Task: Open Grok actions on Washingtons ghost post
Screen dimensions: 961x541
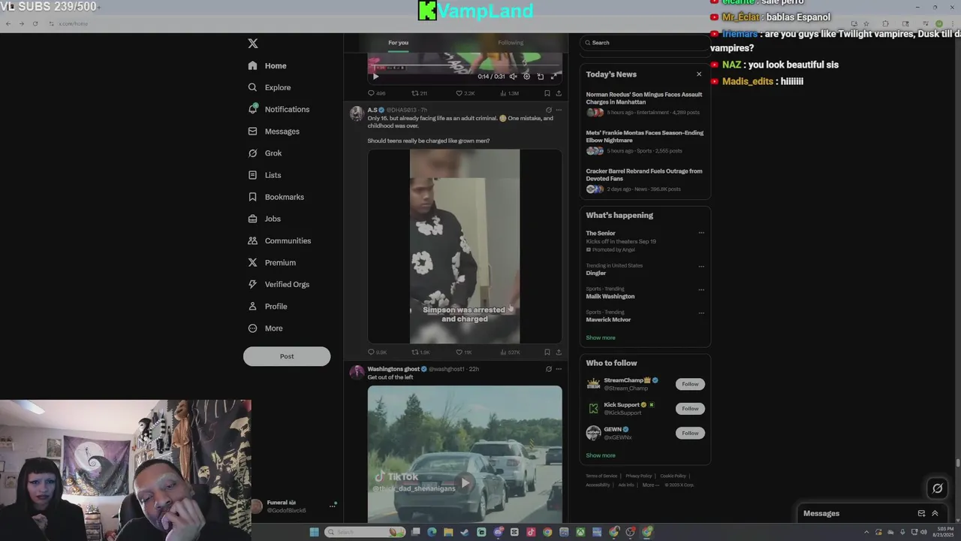Action: click(548, 369)
